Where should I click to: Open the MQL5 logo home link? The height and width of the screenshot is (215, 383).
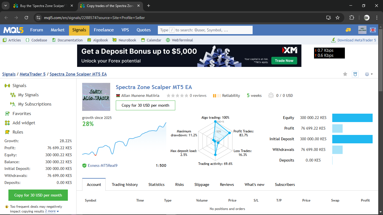click(13, 30)
